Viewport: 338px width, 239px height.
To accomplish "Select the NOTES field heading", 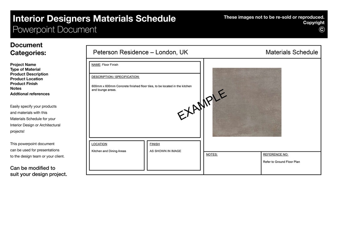I will point(212,154).
